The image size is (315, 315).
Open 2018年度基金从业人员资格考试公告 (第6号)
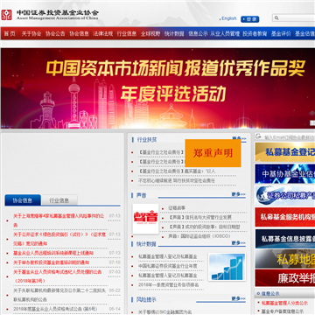click(x=55, y=309)
